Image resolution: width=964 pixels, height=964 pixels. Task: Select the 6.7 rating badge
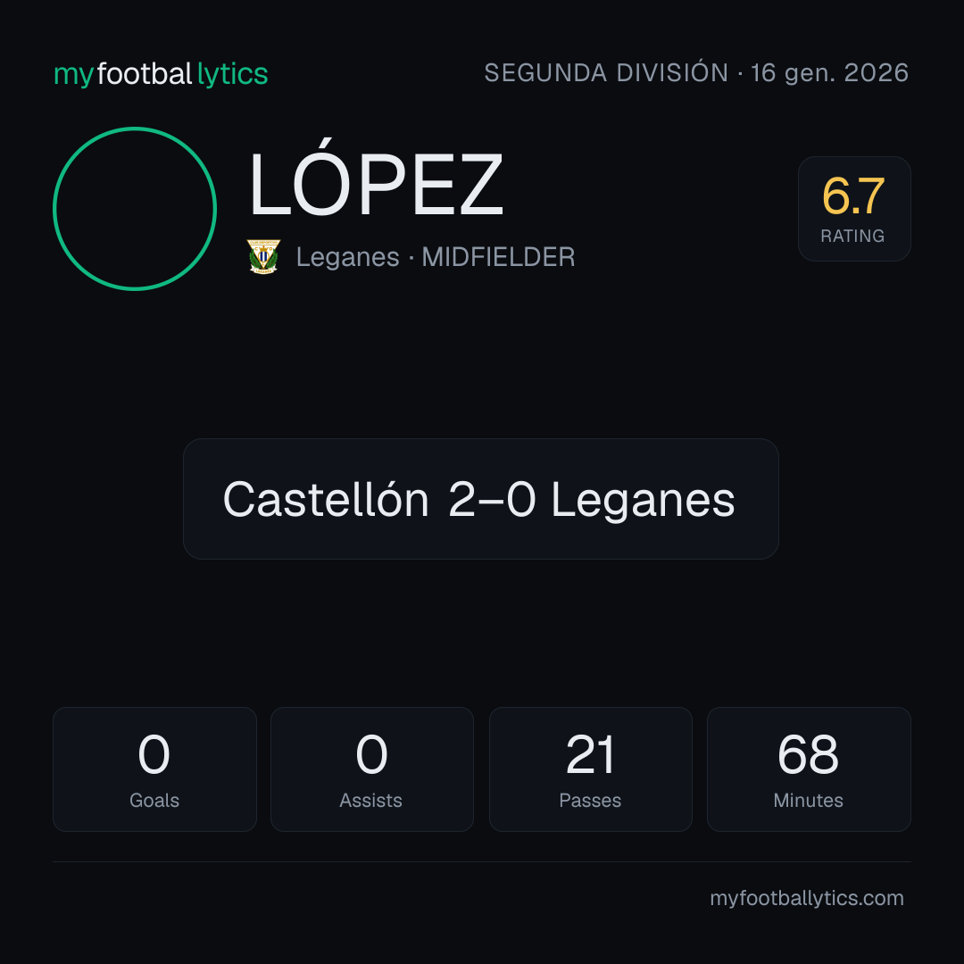[x=854, y=209]
